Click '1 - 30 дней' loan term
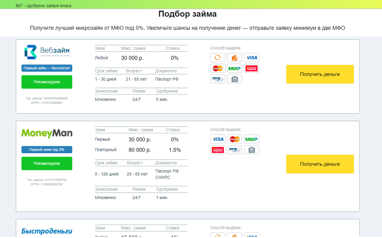This screenshot has width=382, height=238. click(x=105, y=79)
